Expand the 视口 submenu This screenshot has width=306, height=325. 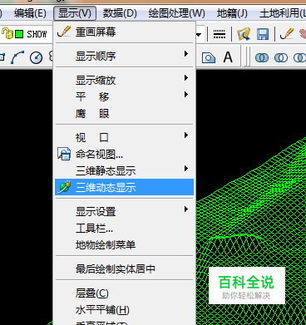pyautogui.click(x=124, y=137)
